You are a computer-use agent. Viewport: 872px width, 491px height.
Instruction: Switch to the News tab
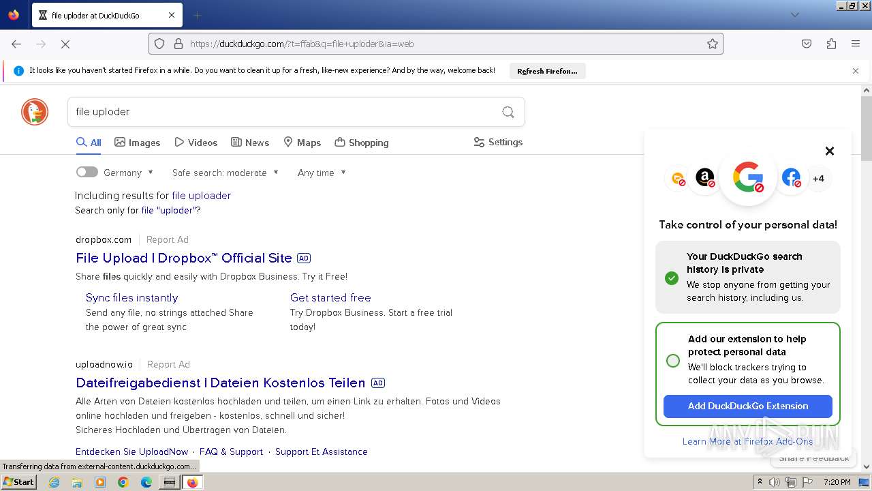pyautogui.click(x=250, y=143)
